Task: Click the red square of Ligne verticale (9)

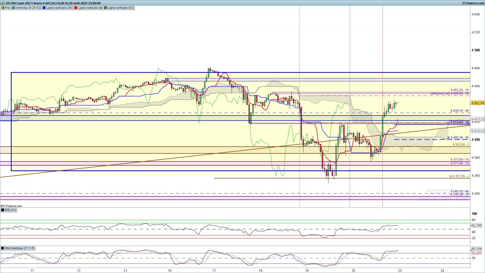Action: tap(76, 8)
